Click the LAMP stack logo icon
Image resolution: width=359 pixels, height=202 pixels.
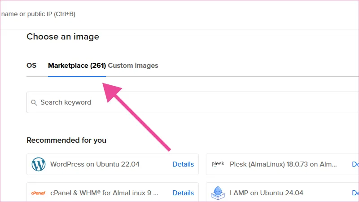tap(218, 193)
